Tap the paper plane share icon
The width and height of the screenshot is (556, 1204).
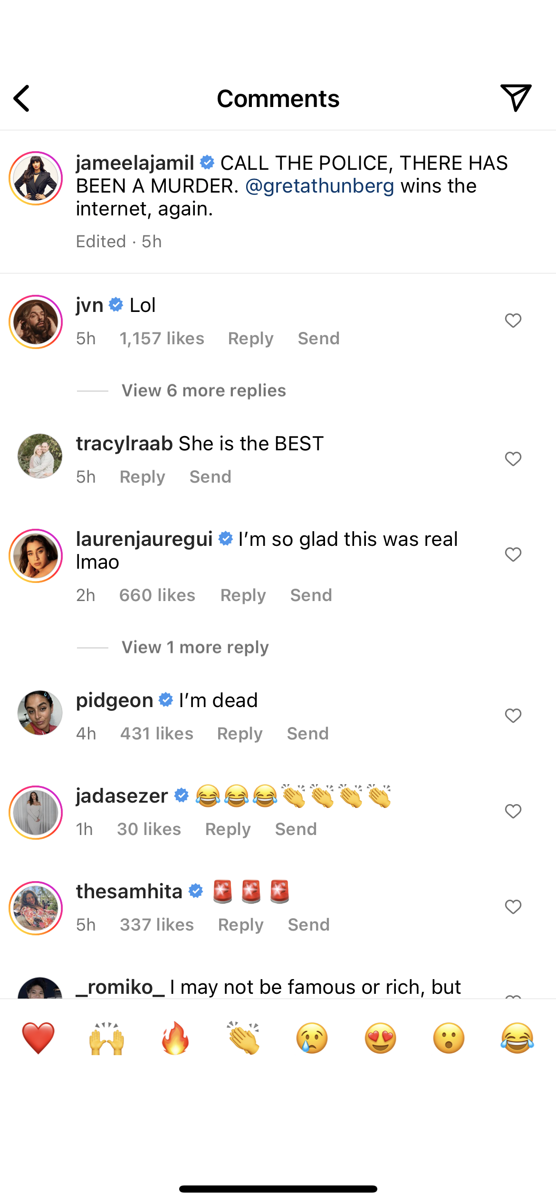click(x=516, y=97)
